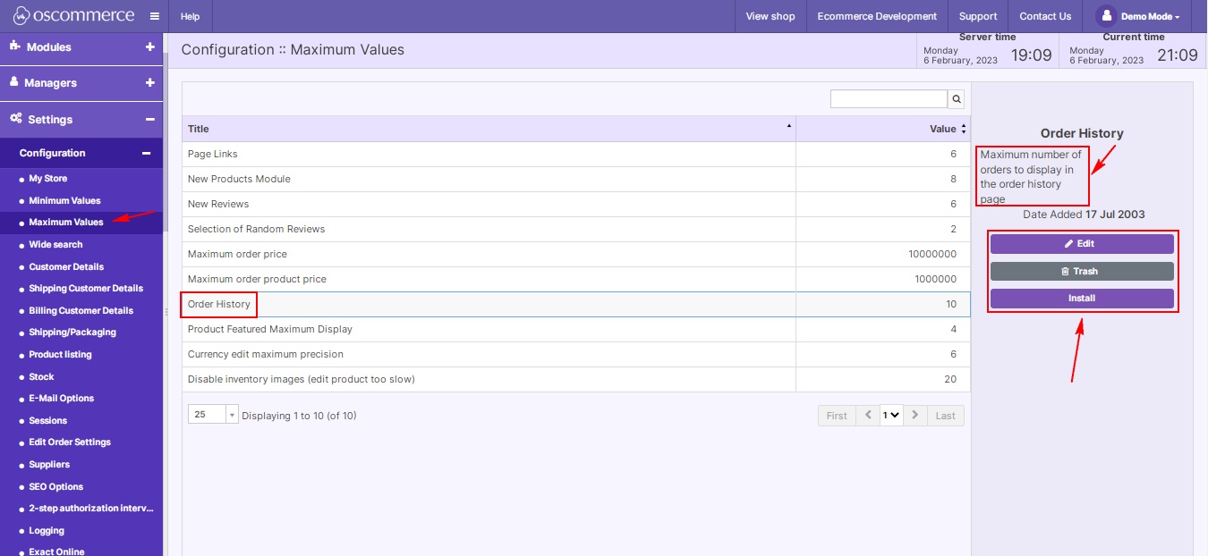1208x556 pixels.
Task: Expand the Modules sidebar section
Action: pyautogui.click(x=149, y=46)
